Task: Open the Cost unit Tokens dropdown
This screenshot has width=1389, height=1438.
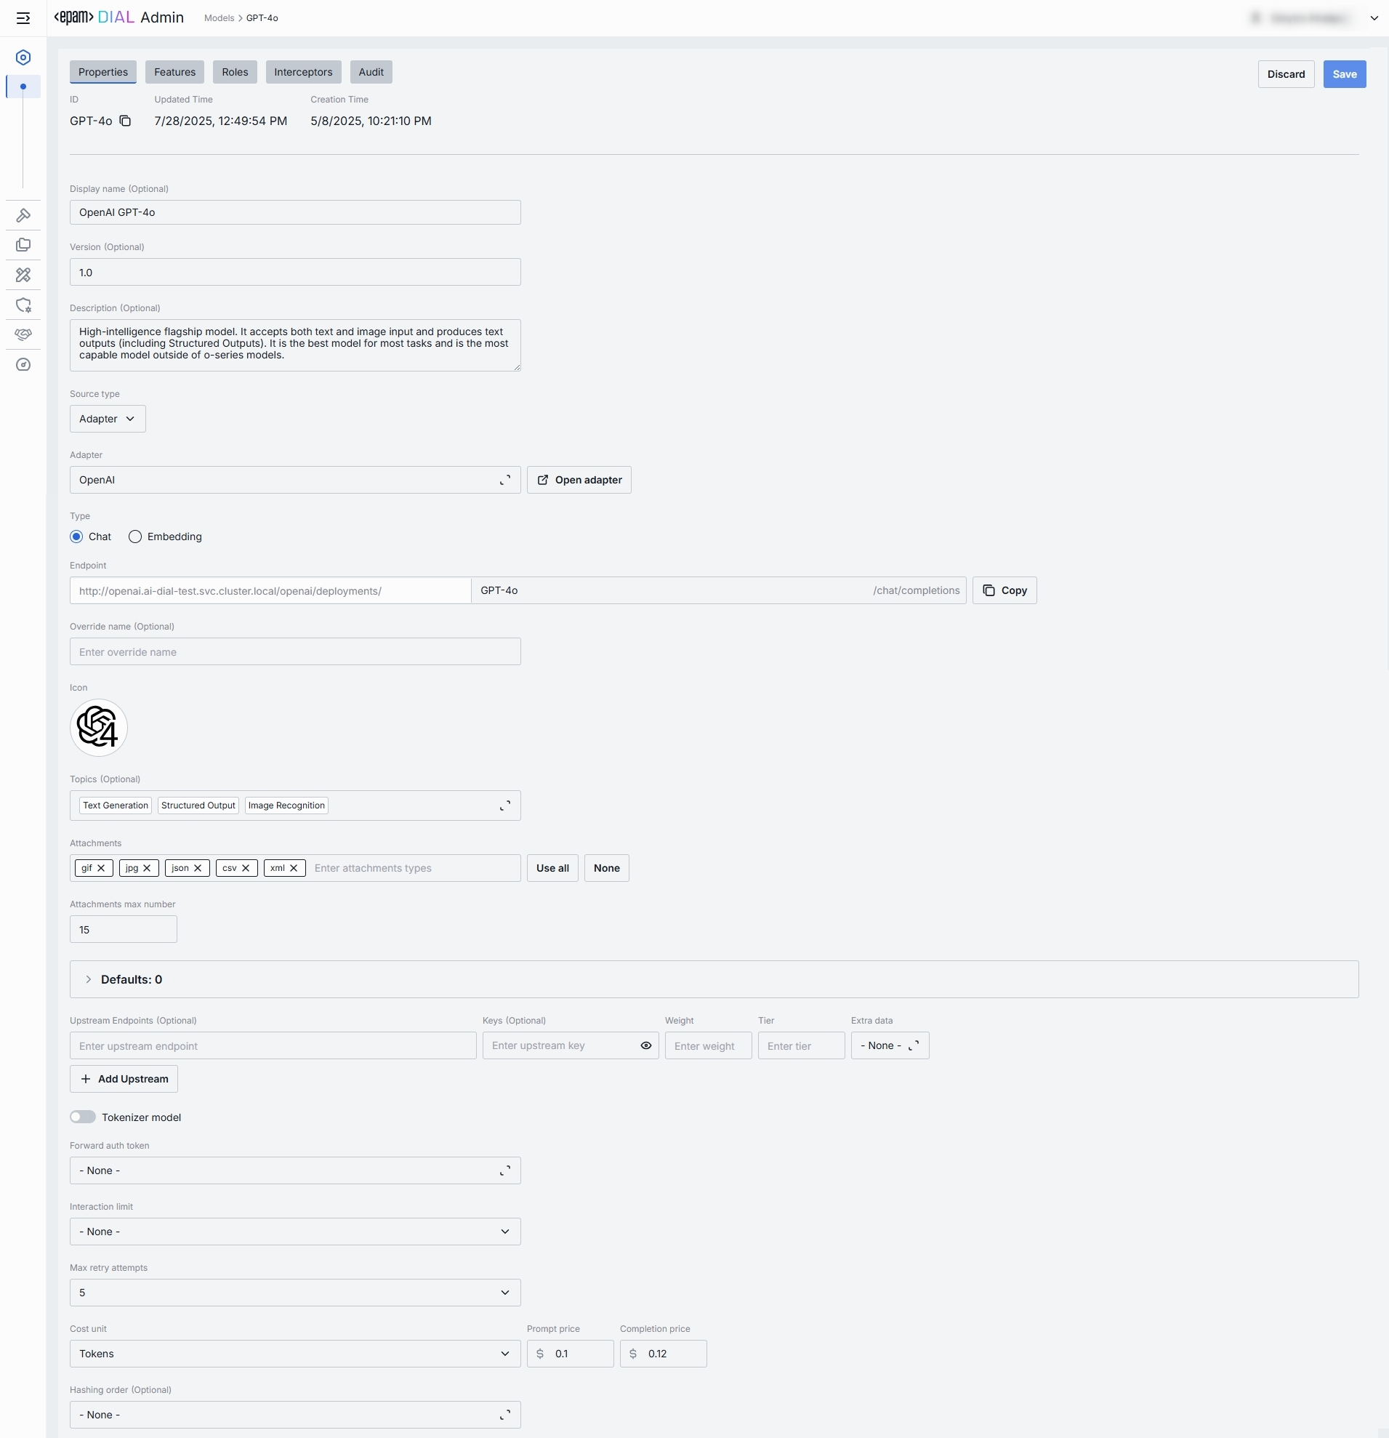Action: click(295, 1354)
